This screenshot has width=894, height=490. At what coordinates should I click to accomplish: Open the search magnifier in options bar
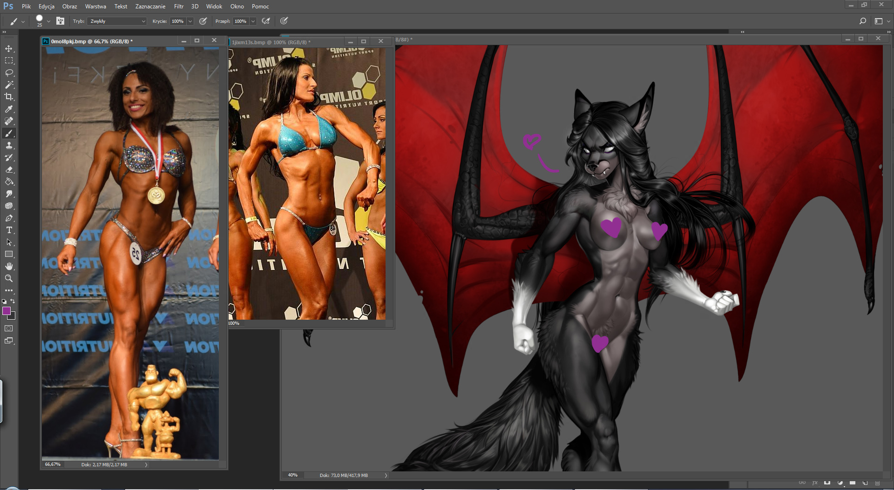click(862, 21)
